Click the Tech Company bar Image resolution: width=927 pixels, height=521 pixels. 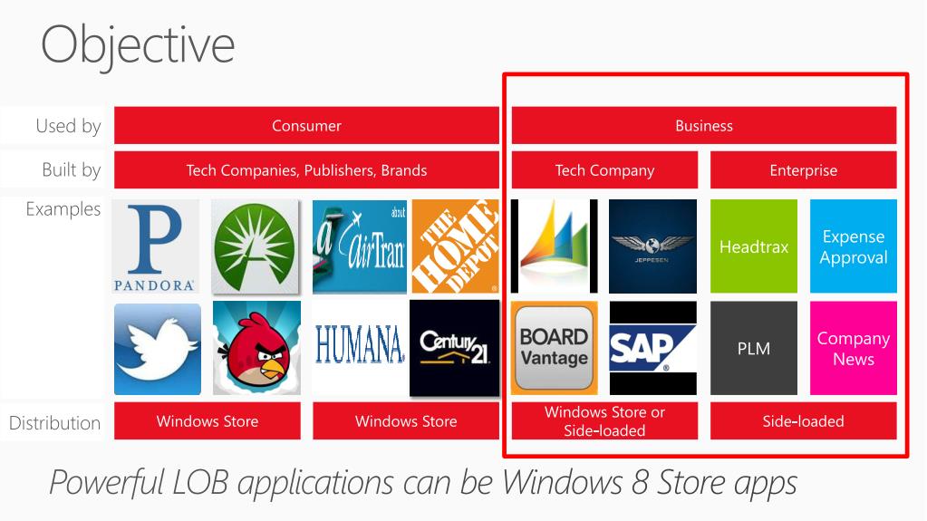(x=604, y=170)
